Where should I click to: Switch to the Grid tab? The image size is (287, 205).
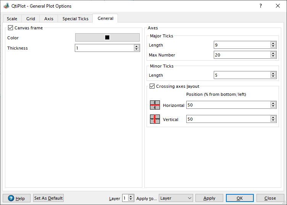point(31,19)
